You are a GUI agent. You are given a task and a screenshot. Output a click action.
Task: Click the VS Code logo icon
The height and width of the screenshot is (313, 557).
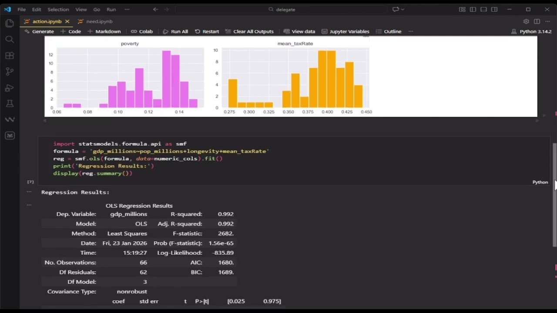(7, 9)
